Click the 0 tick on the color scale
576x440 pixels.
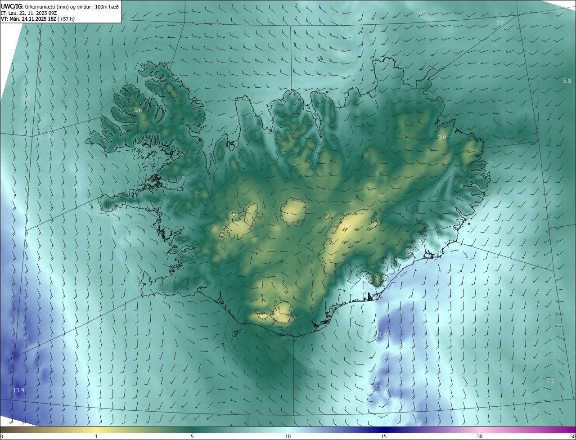tap(2, 436)
